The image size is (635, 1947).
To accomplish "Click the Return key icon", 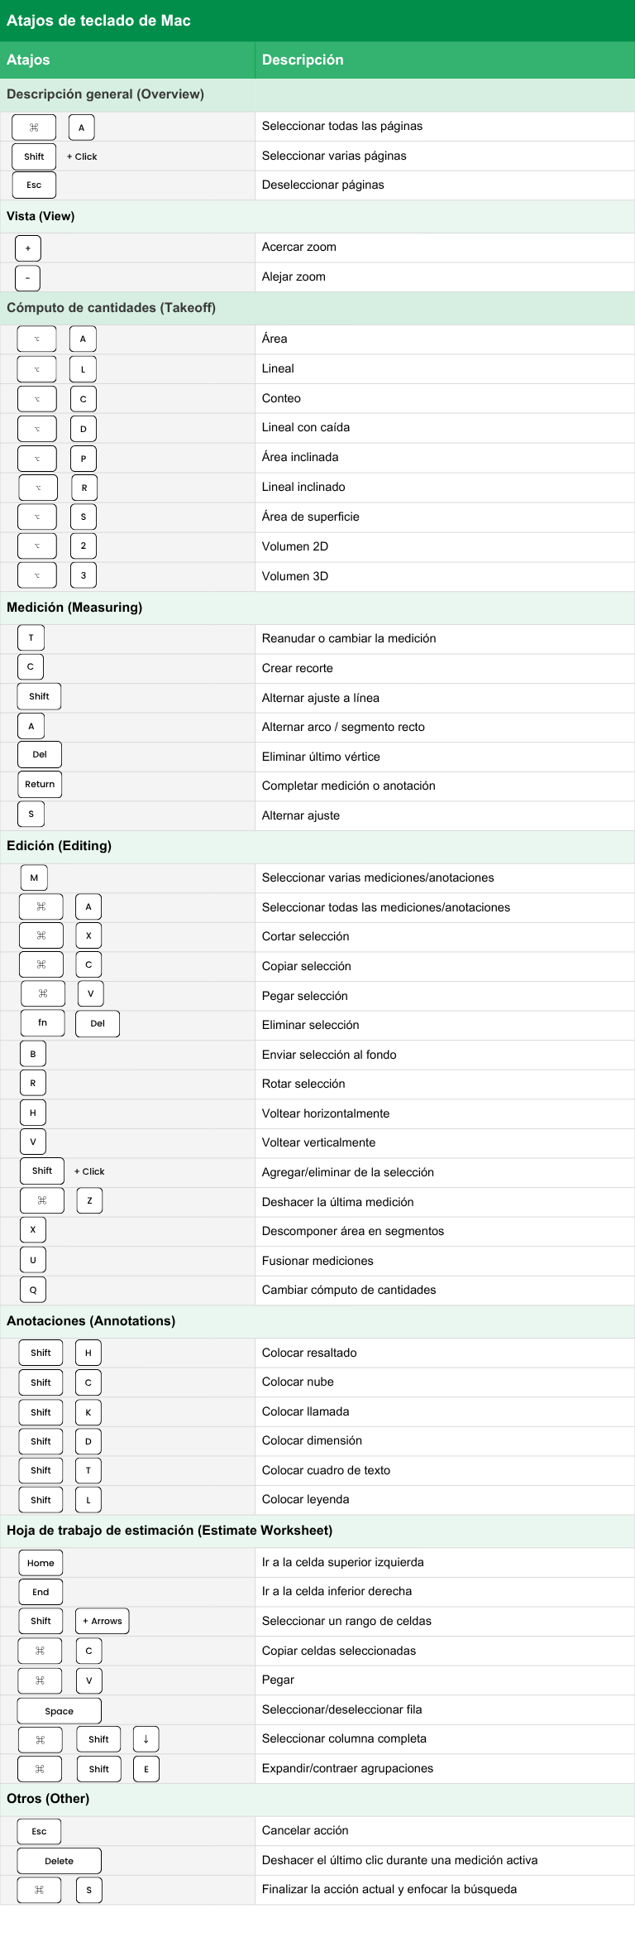I will 40,784.
